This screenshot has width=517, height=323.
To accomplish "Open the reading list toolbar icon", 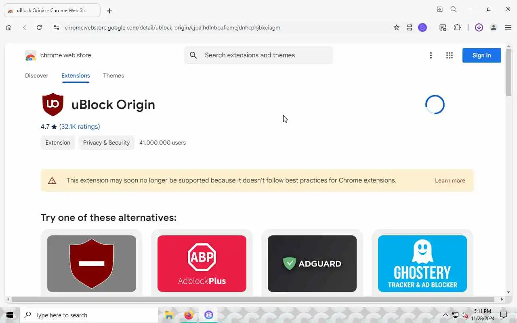I will click(443, 27).
